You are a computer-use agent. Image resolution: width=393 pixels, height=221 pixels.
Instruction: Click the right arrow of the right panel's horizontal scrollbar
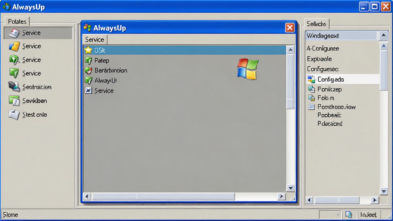click(375, 200)
